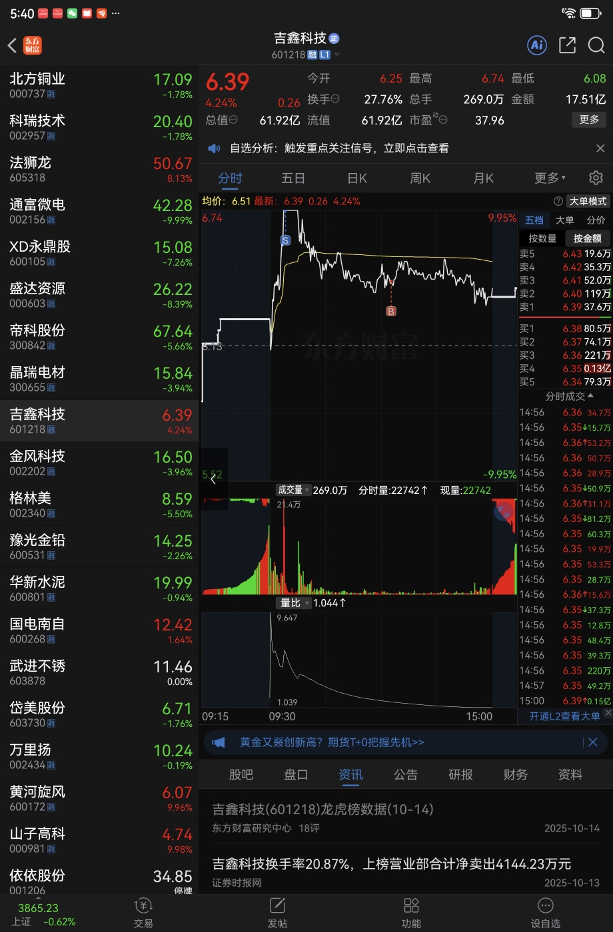Tap the info icon next to 市盈

coord(442,120)
